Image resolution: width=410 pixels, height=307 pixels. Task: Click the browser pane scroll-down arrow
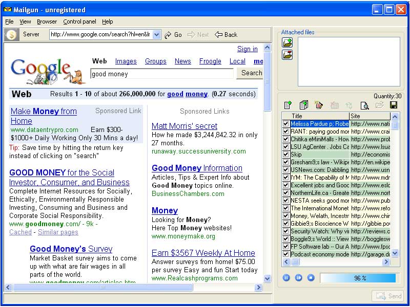click(x=267, y=278)
